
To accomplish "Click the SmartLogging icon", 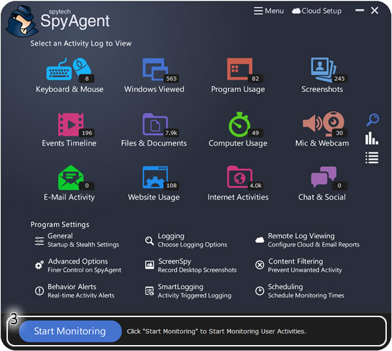I will [x=150, y=291].
